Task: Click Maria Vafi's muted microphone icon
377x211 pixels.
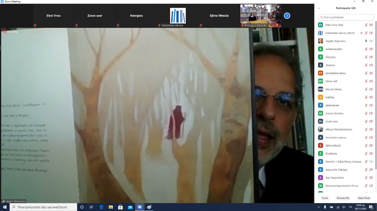Action: (x=366, y=81)
